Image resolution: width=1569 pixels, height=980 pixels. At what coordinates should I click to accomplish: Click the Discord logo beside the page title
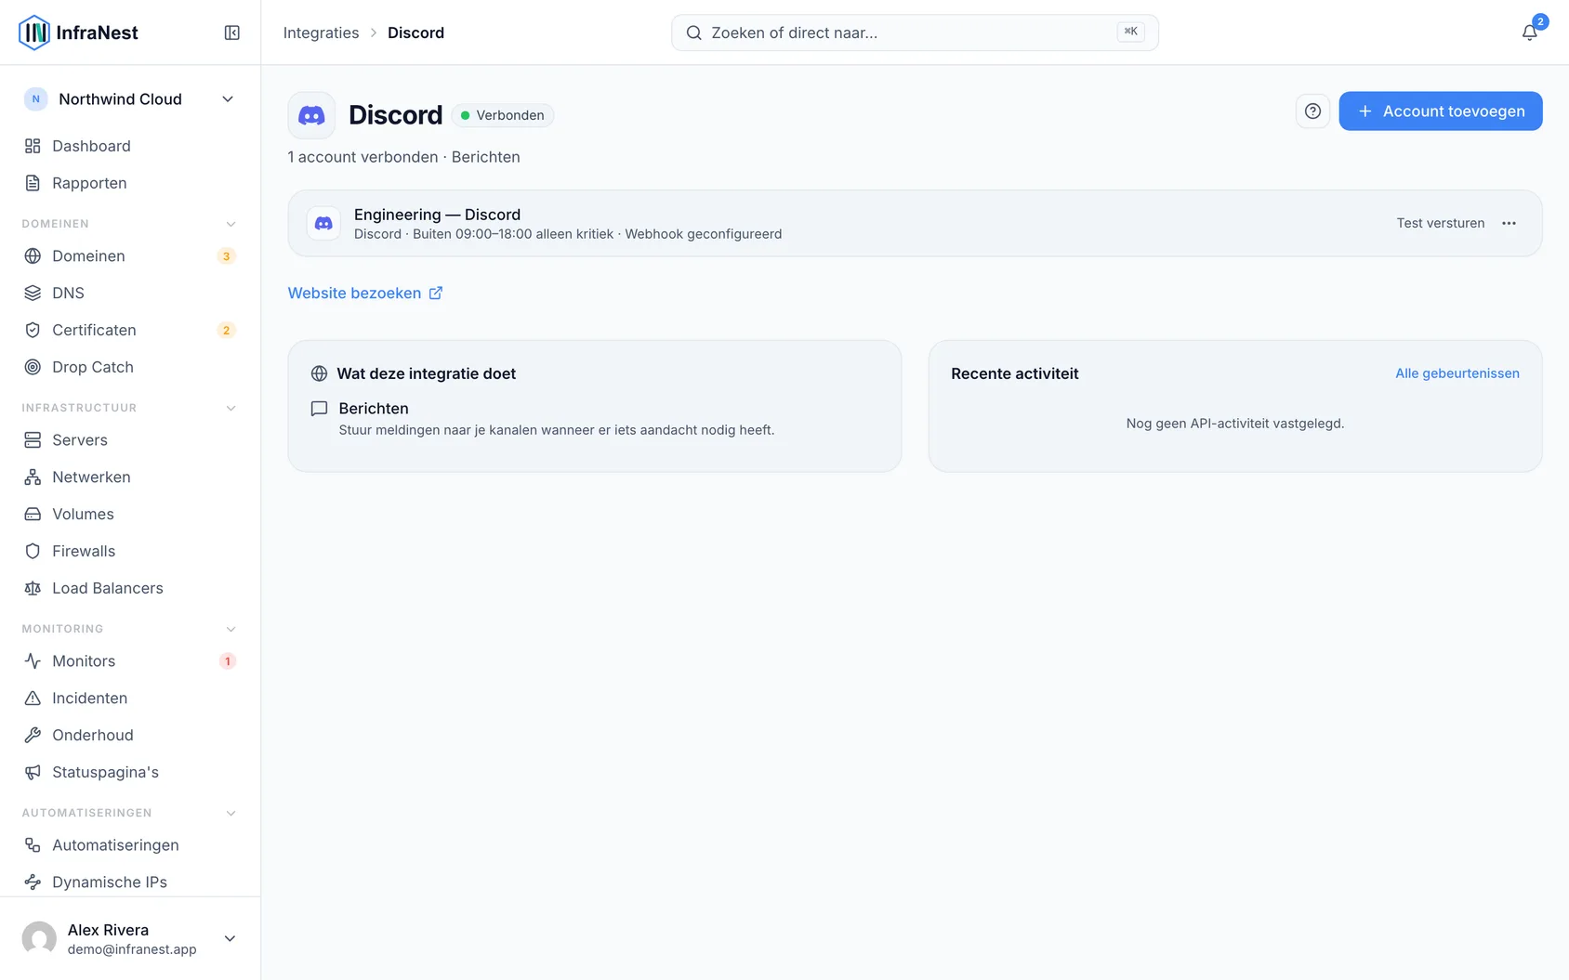click(x=311, y=115)
